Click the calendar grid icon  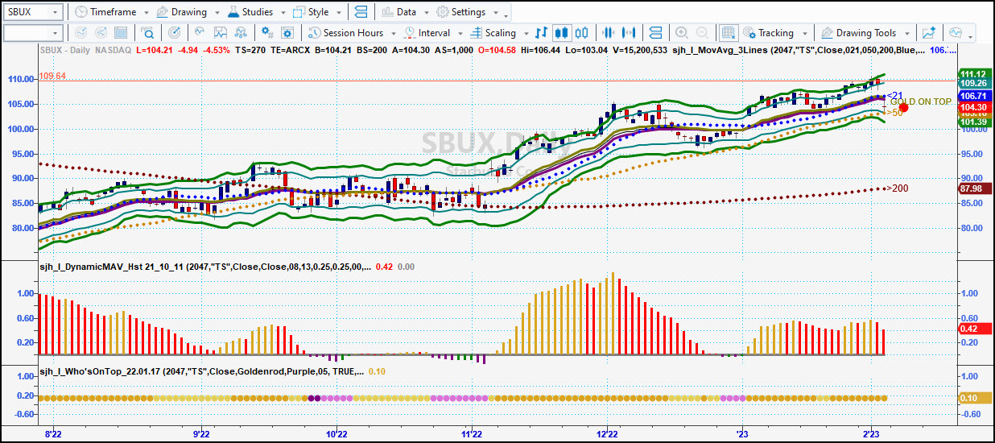(122, 33)
